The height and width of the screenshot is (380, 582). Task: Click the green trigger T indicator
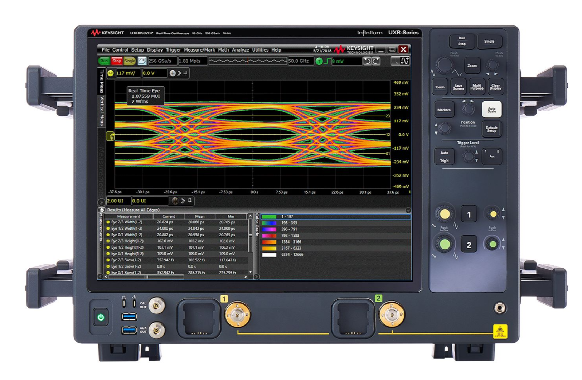point(319,61)
